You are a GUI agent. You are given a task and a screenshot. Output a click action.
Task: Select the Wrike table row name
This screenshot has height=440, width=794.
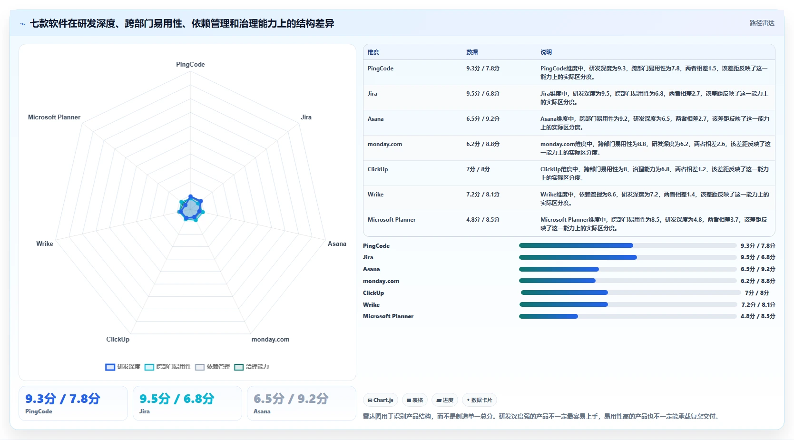pos(375,195)
